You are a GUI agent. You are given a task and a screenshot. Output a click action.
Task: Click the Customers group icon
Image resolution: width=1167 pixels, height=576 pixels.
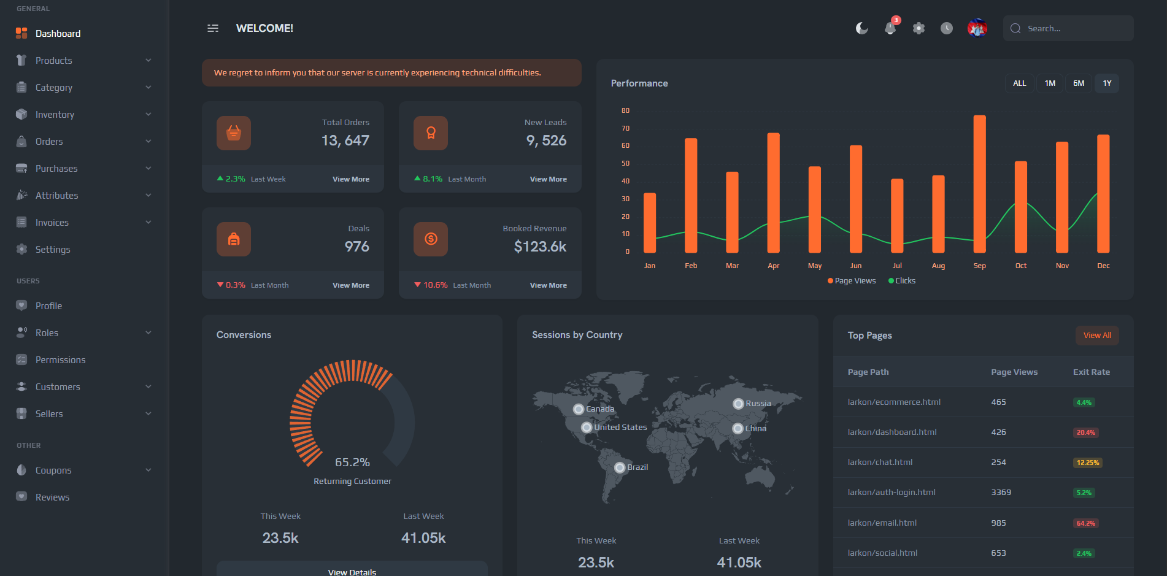click(21, 386)
